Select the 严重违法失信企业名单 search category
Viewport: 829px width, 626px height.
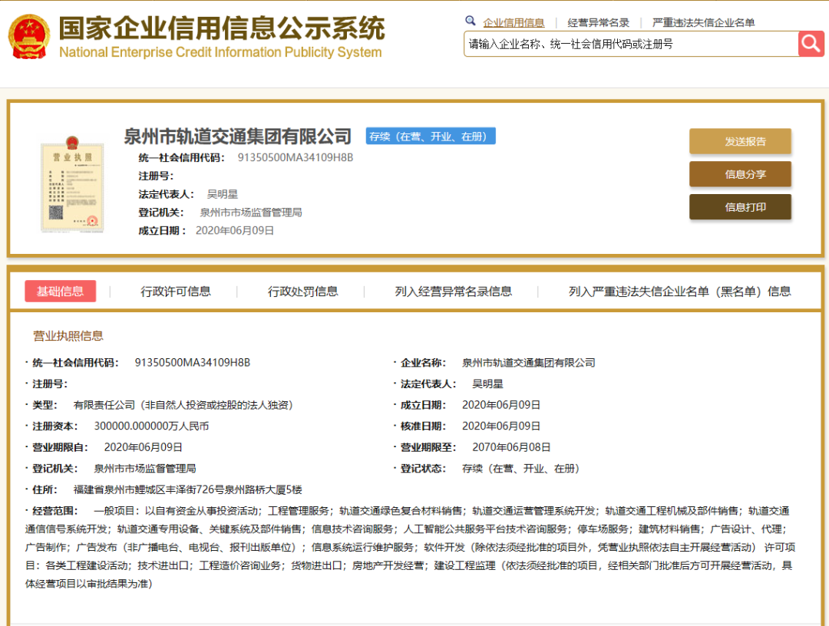click(x=703, y=22)
